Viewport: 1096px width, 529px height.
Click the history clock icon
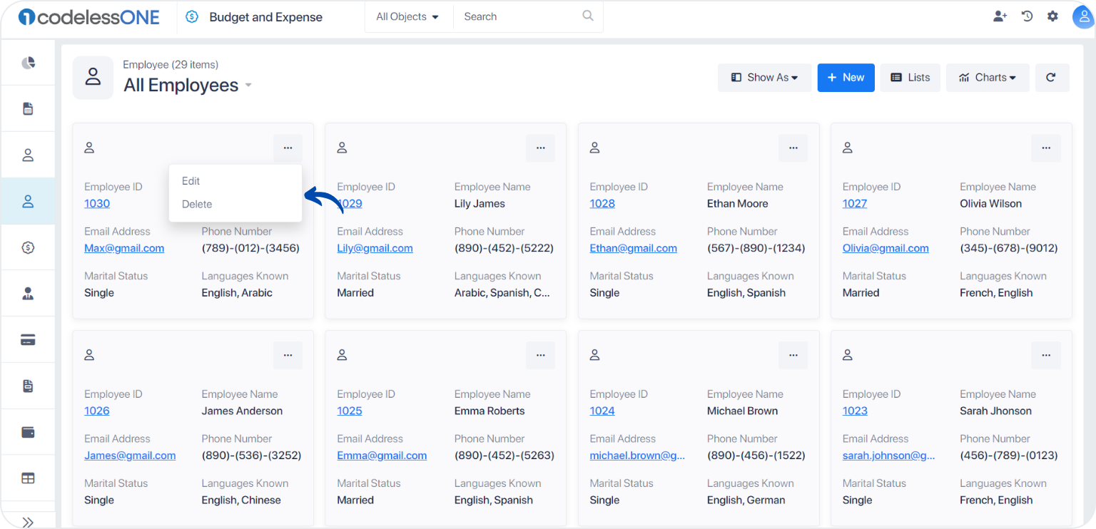pos(1027,16)
